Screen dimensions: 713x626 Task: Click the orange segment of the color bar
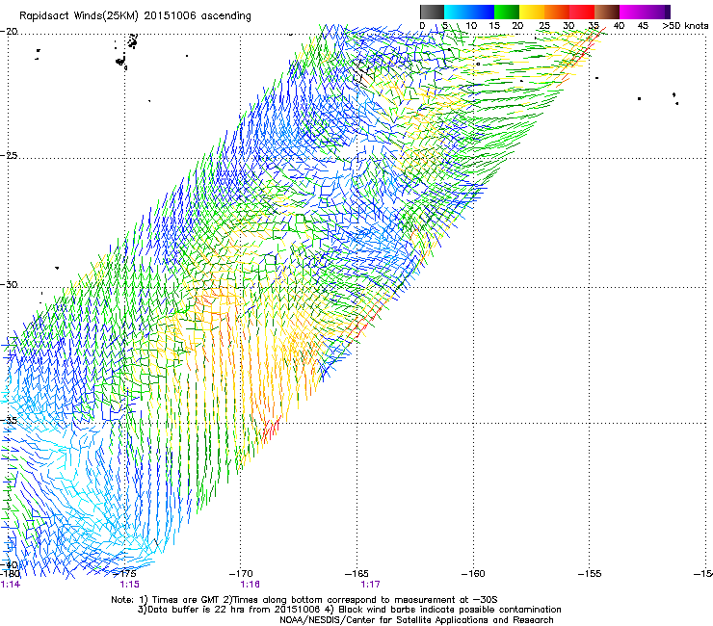tap(557, 12)
